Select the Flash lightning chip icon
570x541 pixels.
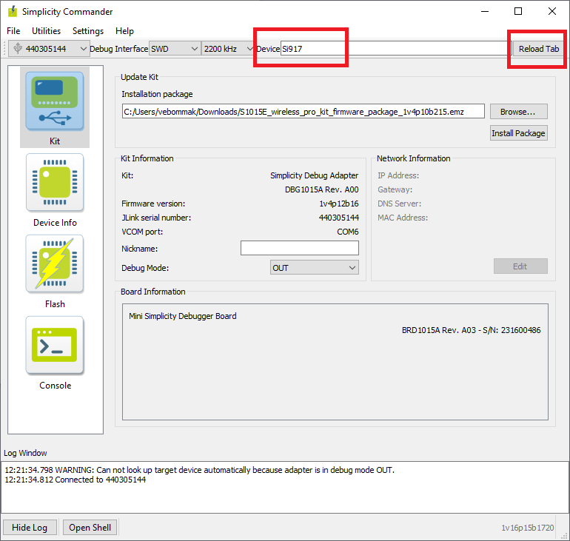pos(55,264)
